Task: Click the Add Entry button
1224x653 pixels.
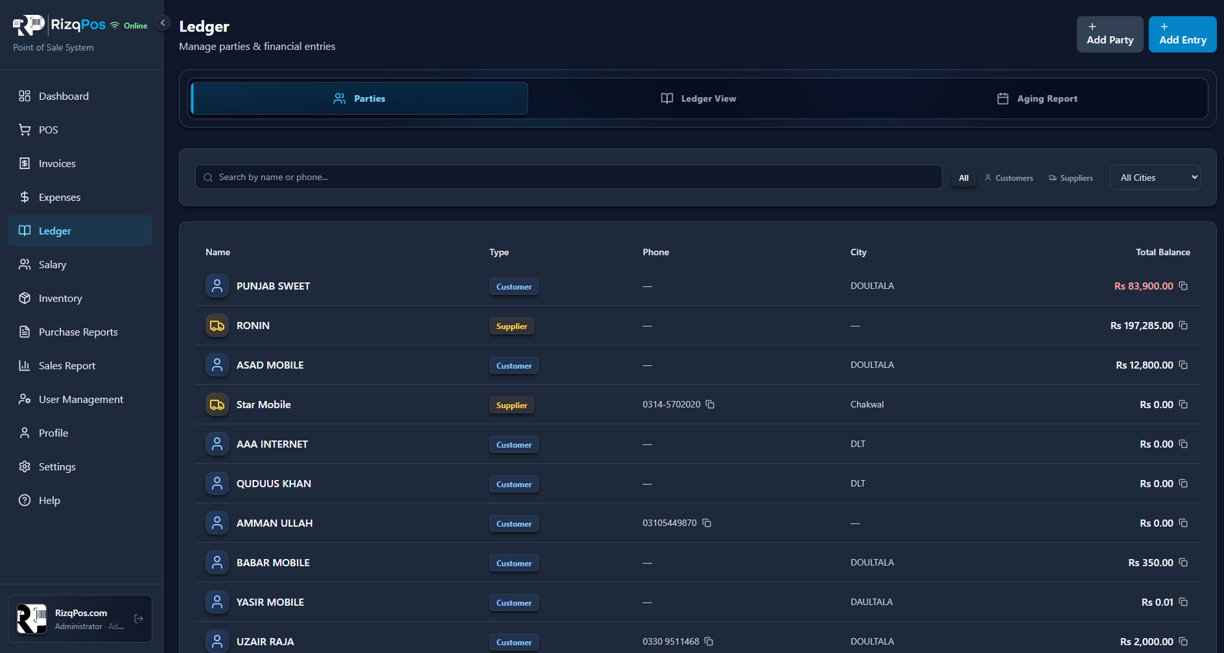Action: pos(1183,34)
